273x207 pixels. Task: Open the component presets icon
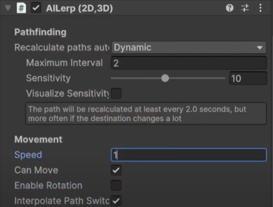(244, 8)
